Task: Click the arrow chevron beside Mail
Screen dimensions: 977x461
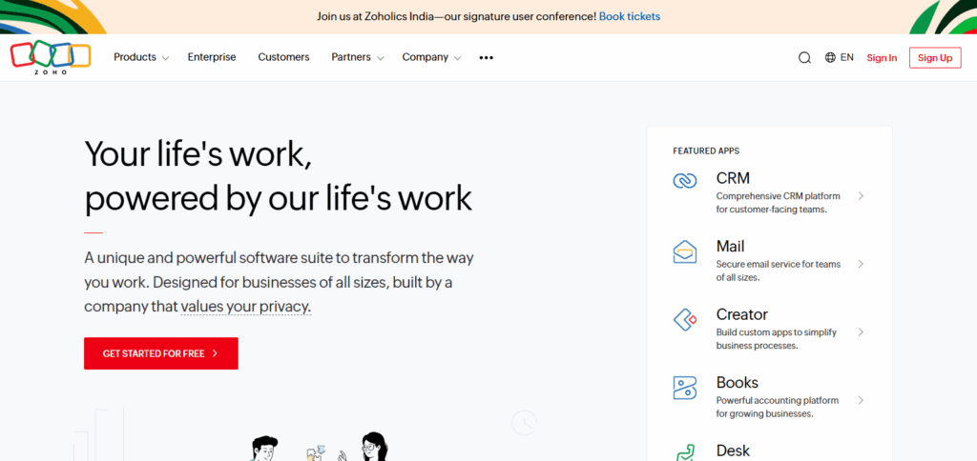Action: click(x=861, y=264)
